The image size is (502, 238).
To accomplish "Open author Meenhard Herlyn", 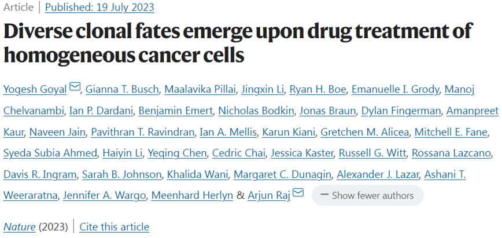I will 192,195.
